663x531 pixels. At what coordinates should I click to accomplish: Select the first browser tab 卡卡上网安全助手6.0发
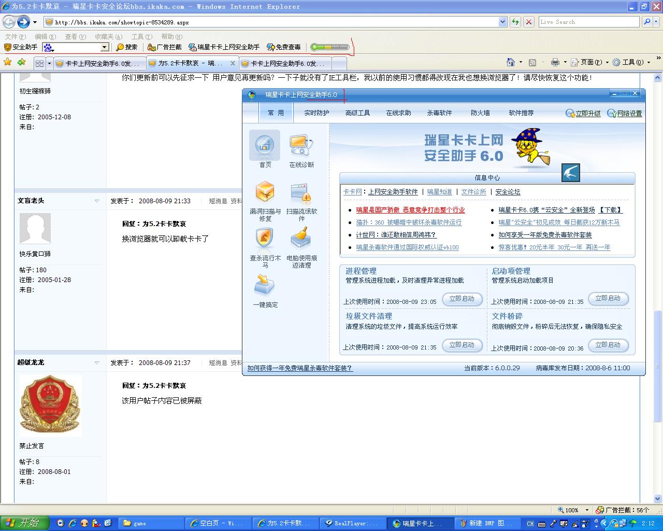(99, 63)
